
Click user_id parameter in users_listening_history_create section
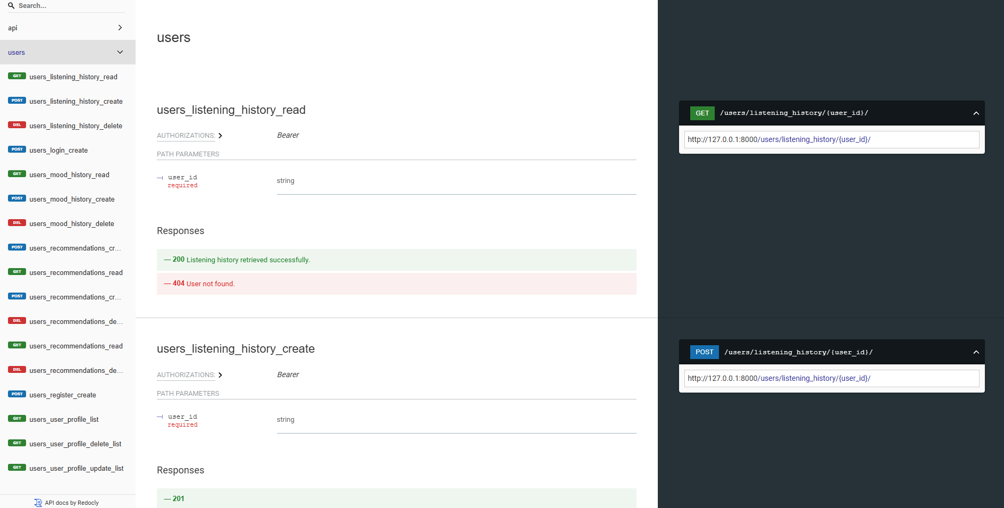182,417
